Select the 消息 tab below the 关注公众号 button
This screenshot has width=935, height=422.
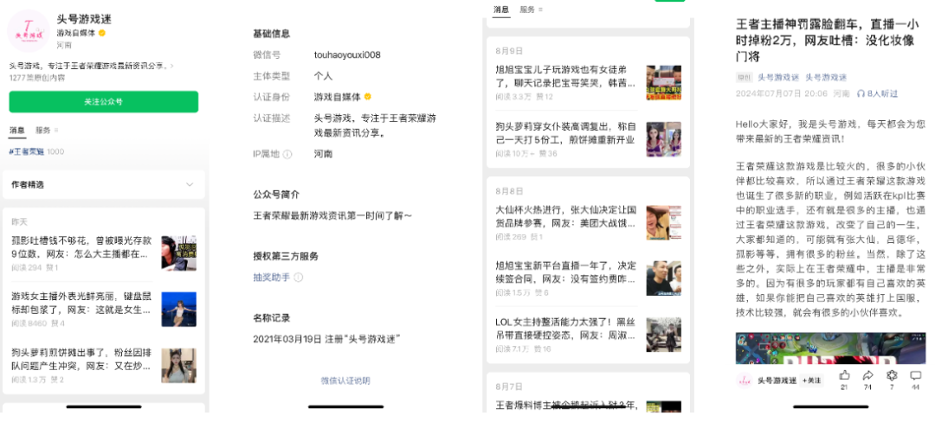click(17, 130)
